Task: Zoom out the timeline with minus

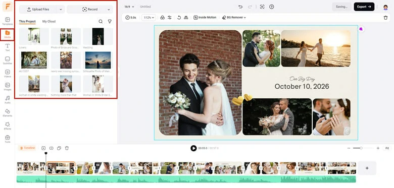Action: pyautogui.click(x=349, y=148)
